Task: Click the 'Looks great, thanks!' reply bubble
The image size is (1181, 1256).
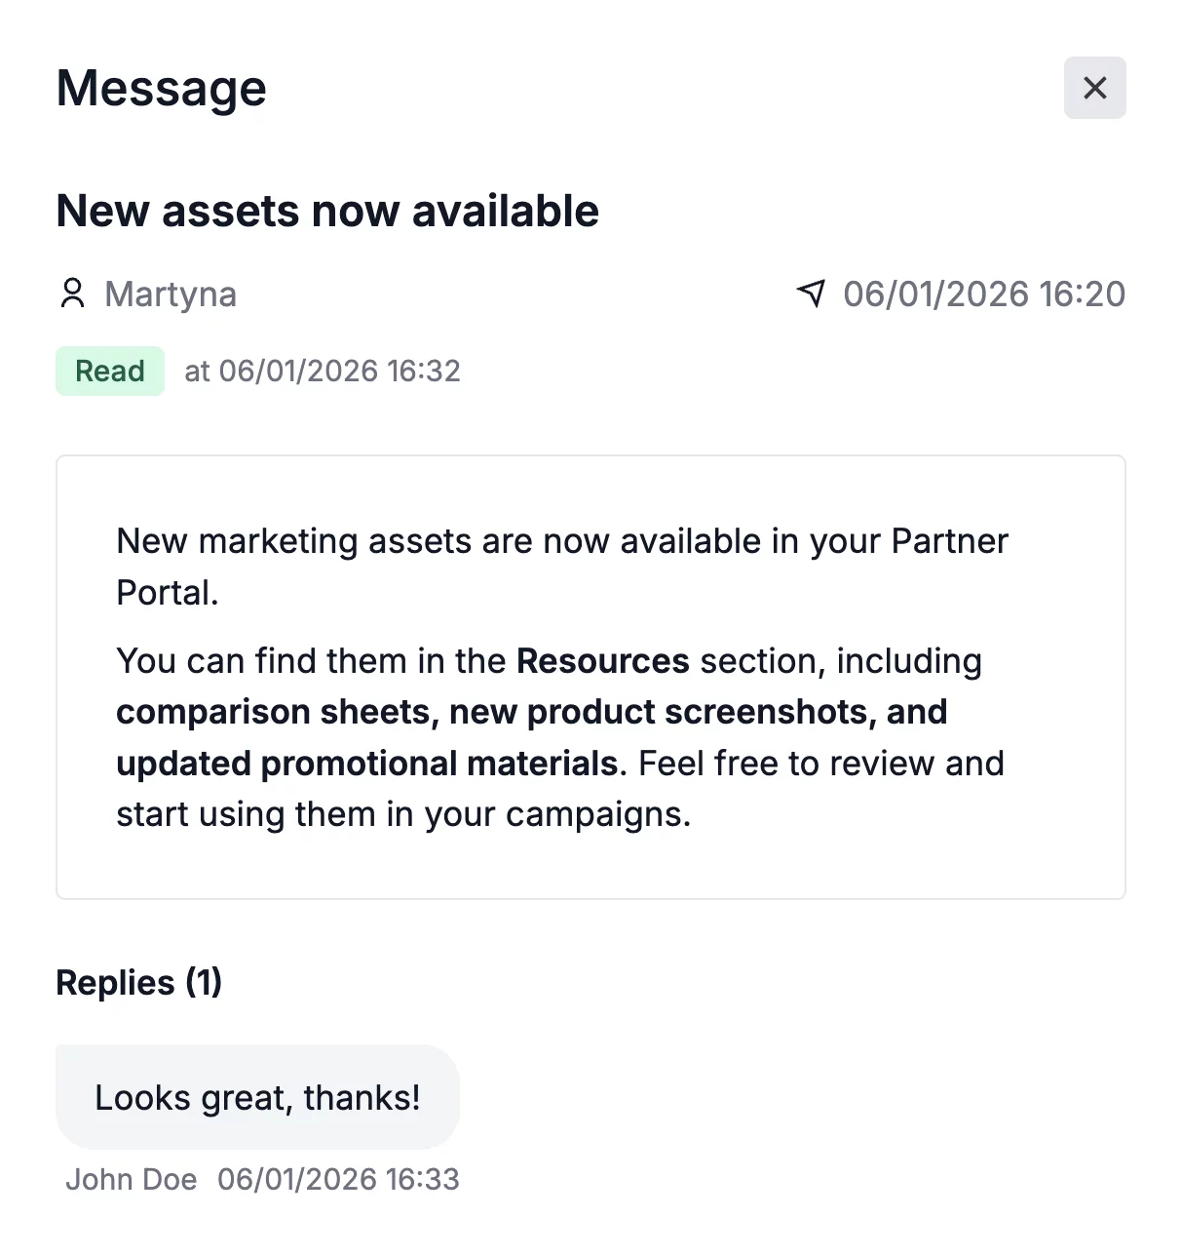Action: pyautogui.click(x=257, y=1098)
